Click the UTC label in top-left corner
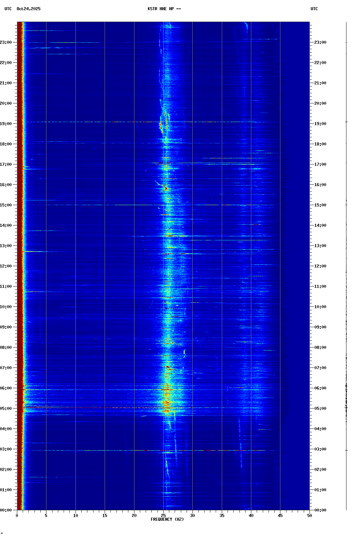The height and width of the screenshot is (537, 361). (8, 9)
